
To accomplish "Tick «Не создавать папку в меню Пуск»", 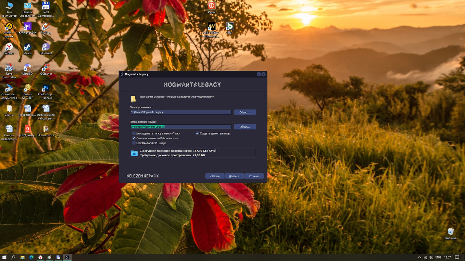I will [x=134, y=133].
